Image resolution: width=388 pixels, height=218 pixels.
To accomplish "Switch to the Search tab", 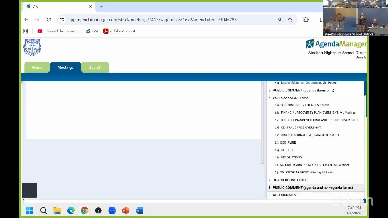I will pyautogui.click(x=95, y=67).
